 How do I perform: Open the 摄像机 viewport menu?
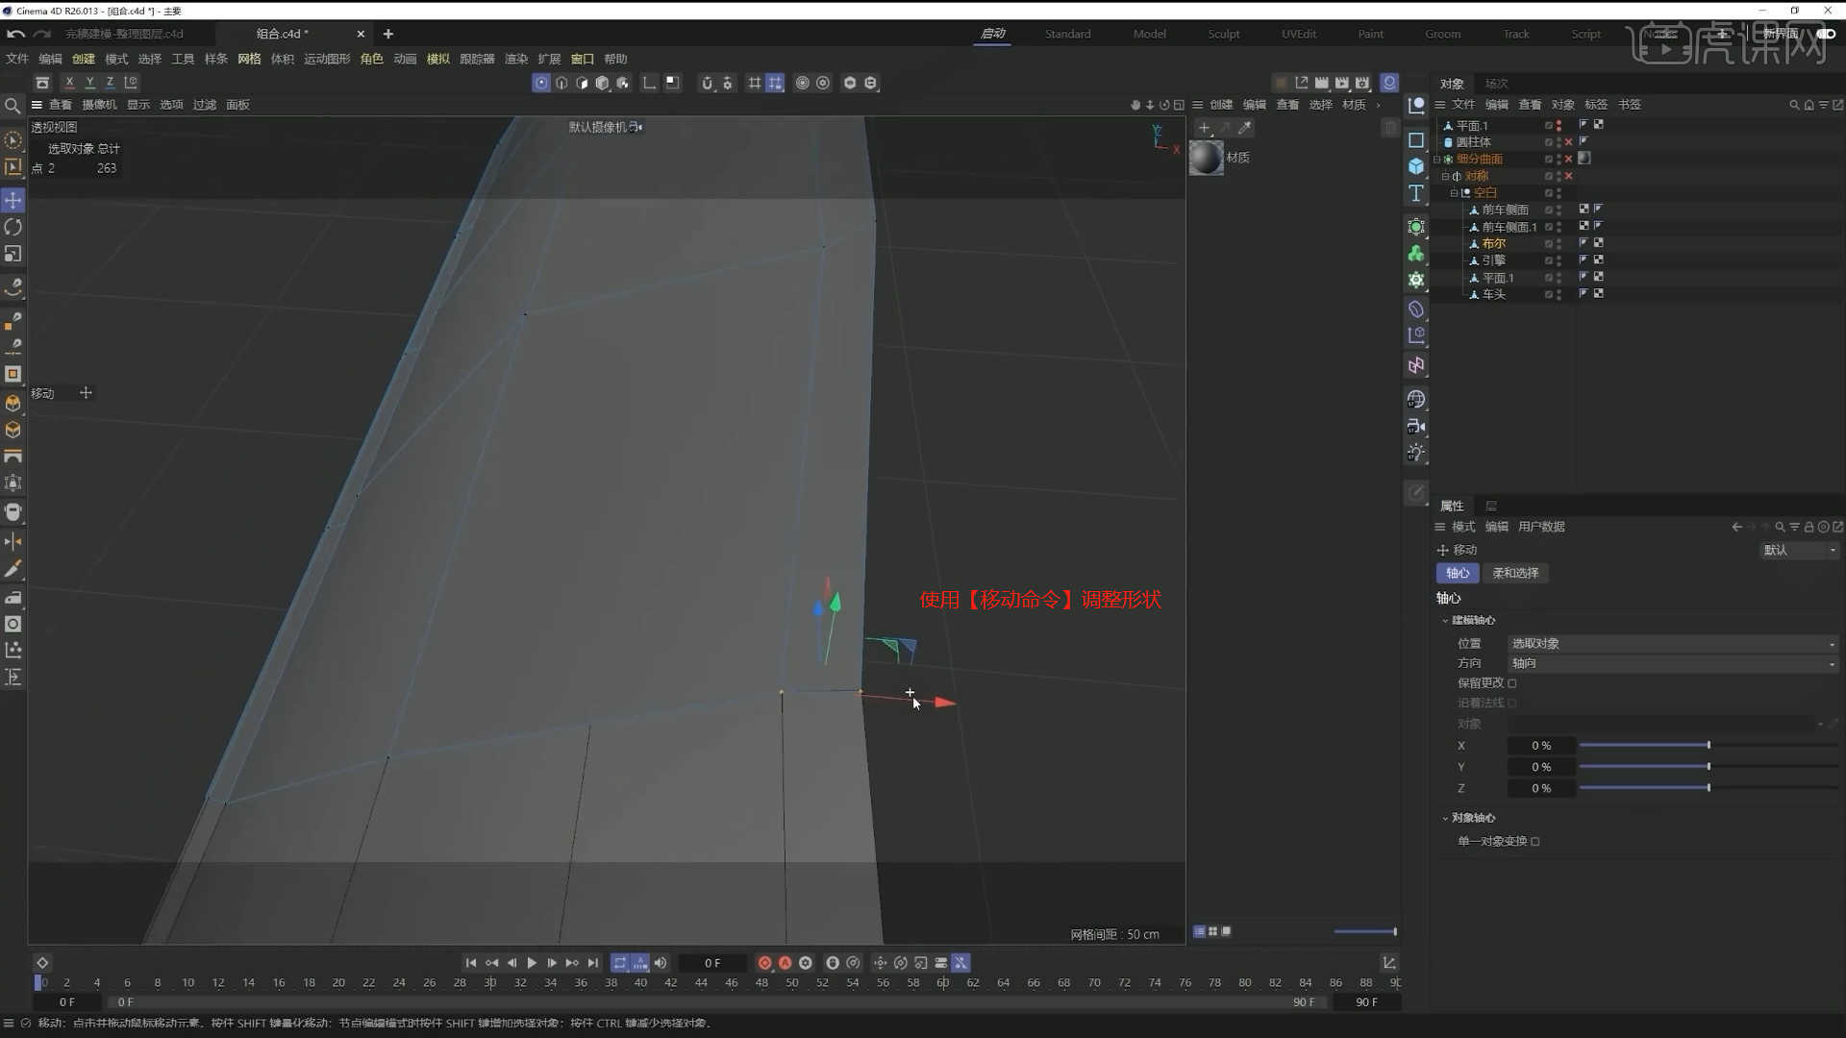click(x=99, y=105)
